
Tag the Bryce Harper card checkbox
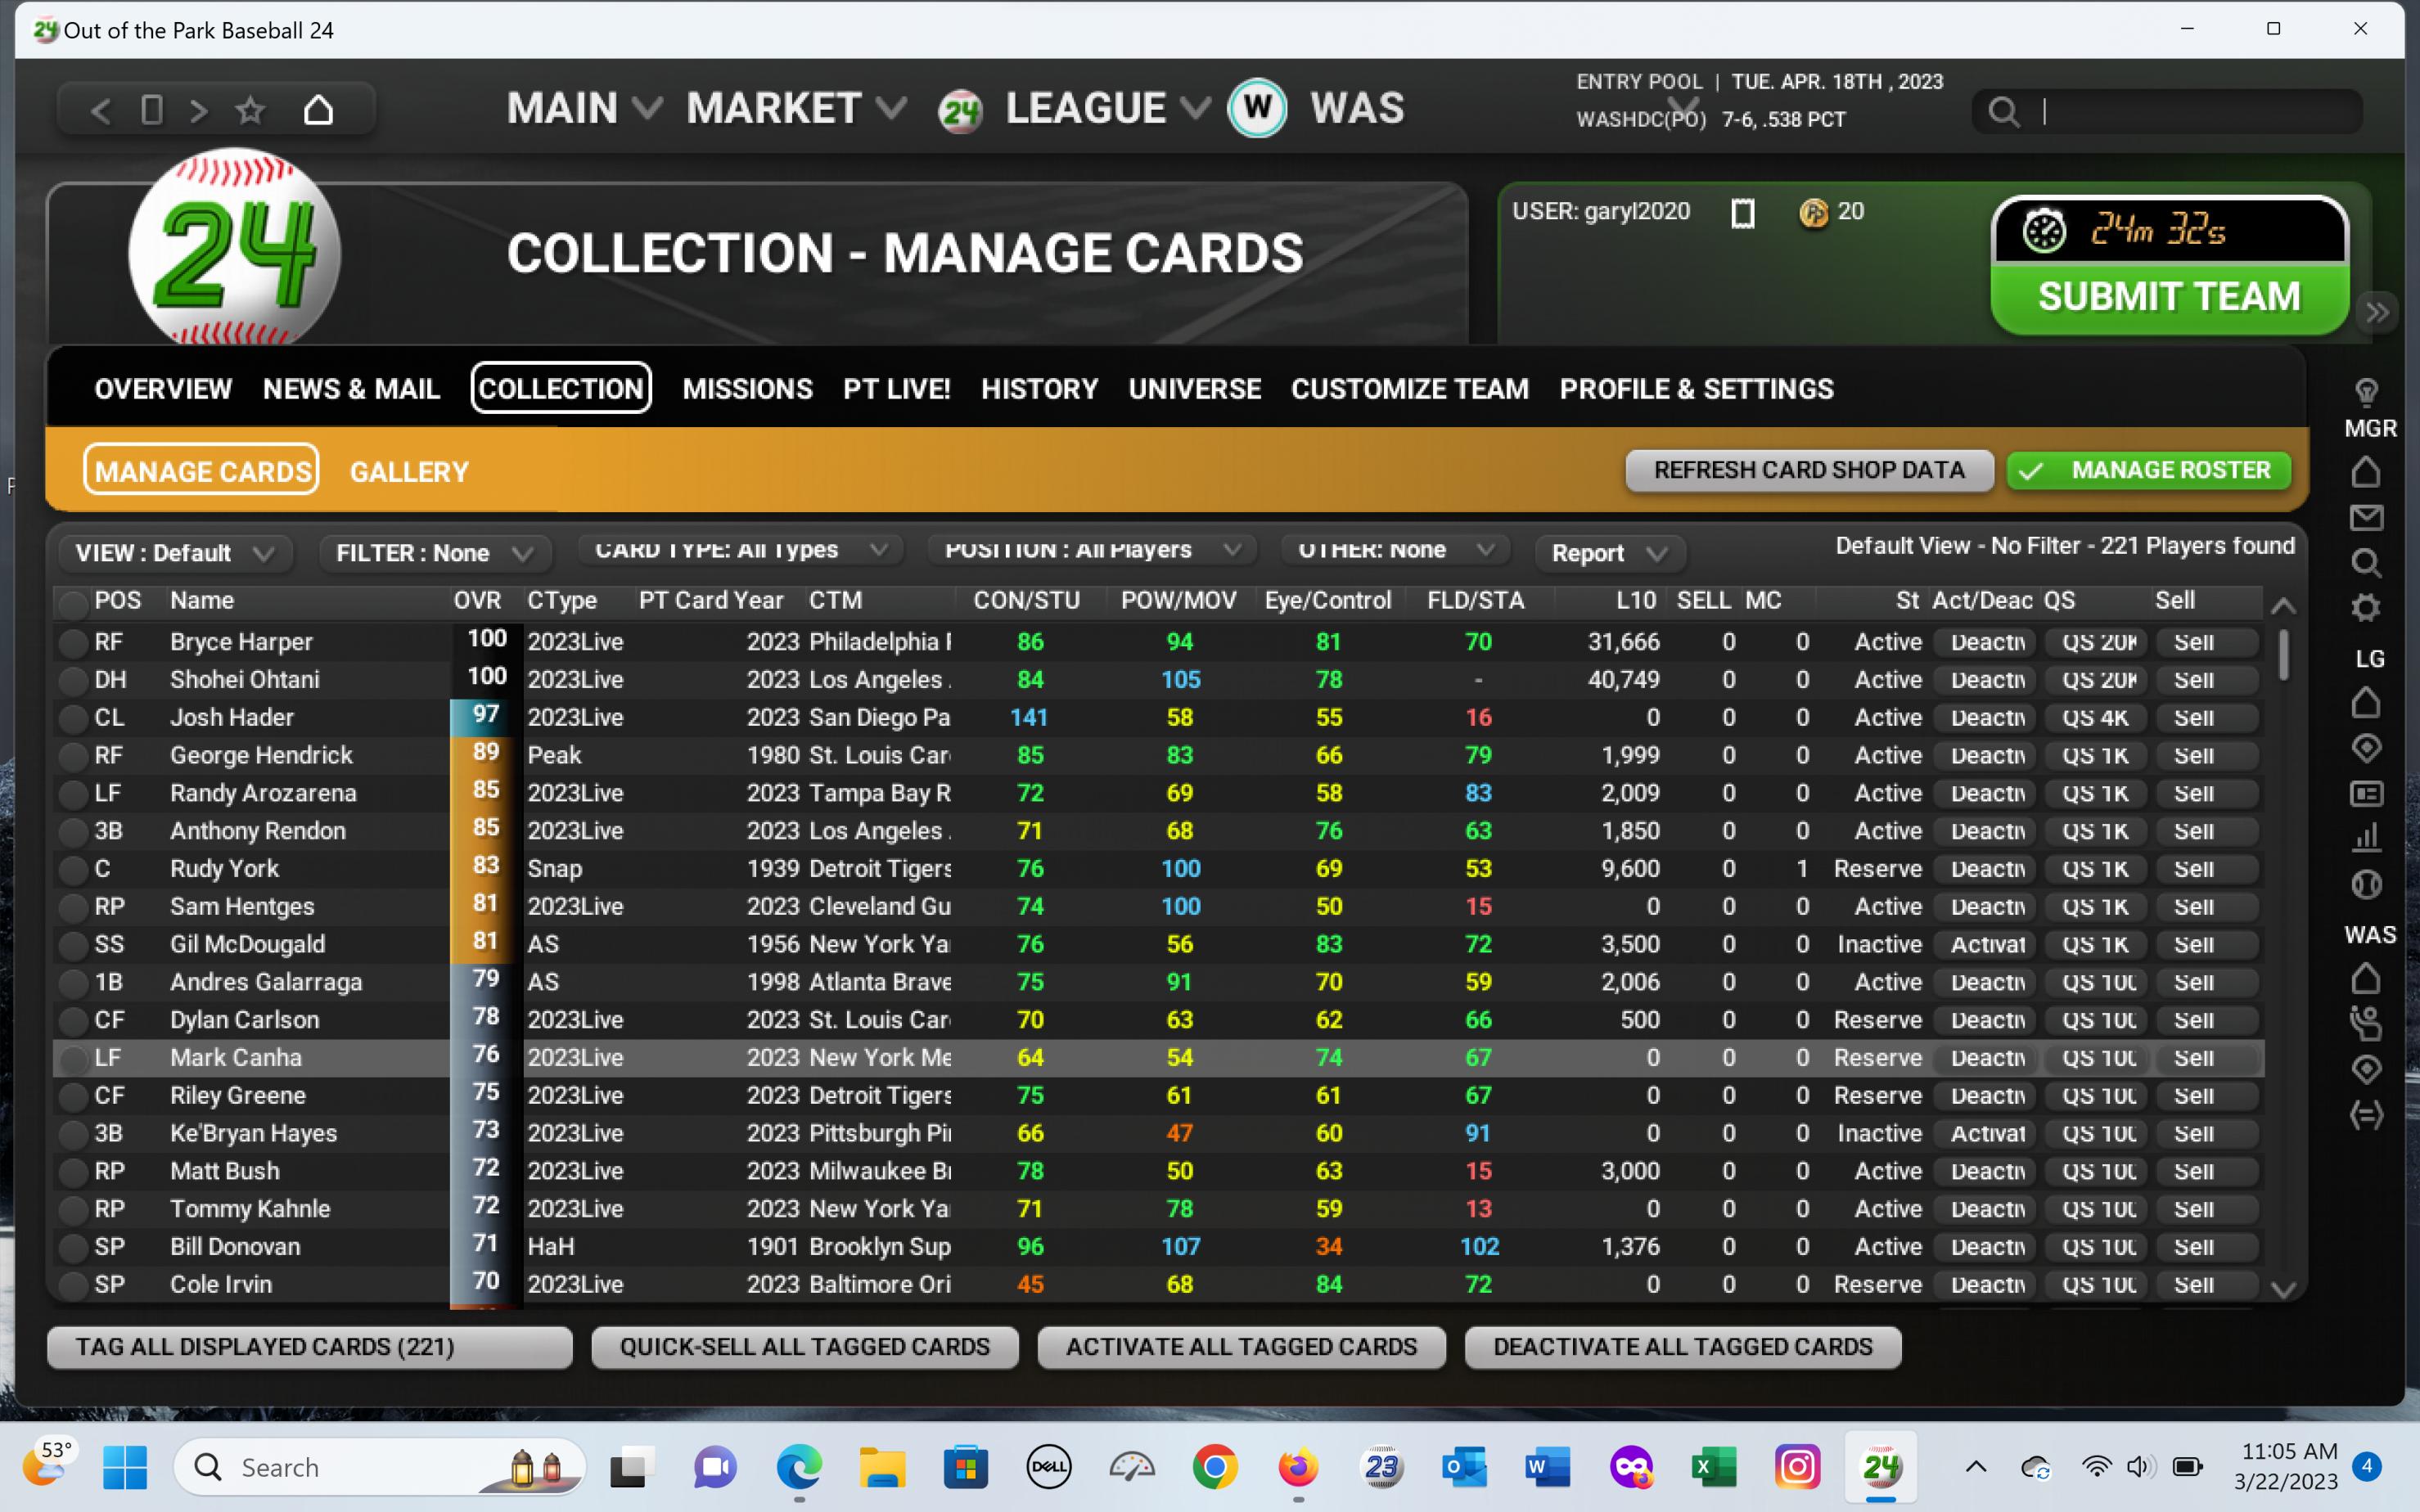(72, 643)
